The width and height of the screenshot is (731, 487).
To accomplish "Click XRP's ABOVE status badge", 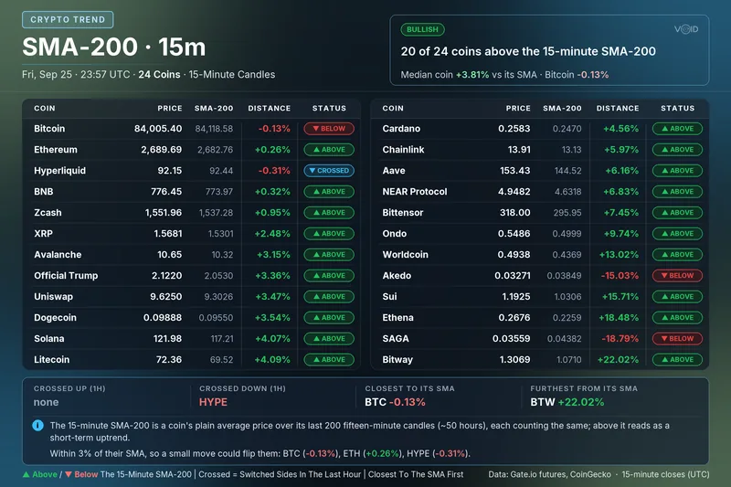I will (329, 234).
